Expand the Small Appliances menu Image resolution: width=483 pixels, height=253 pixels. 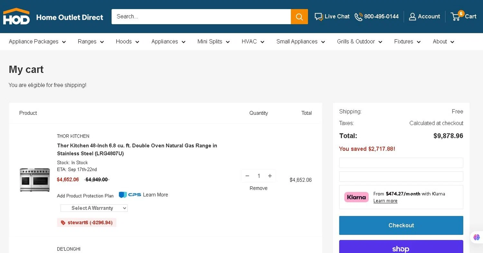point(301,42)
